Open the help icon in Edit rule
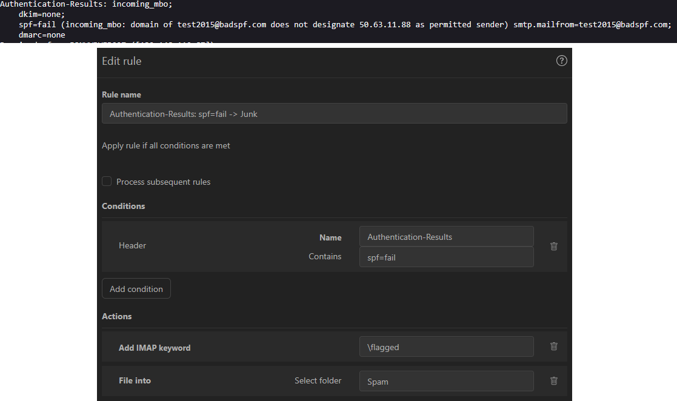This screenshot has height=401, width=677. tap(561, 61)
